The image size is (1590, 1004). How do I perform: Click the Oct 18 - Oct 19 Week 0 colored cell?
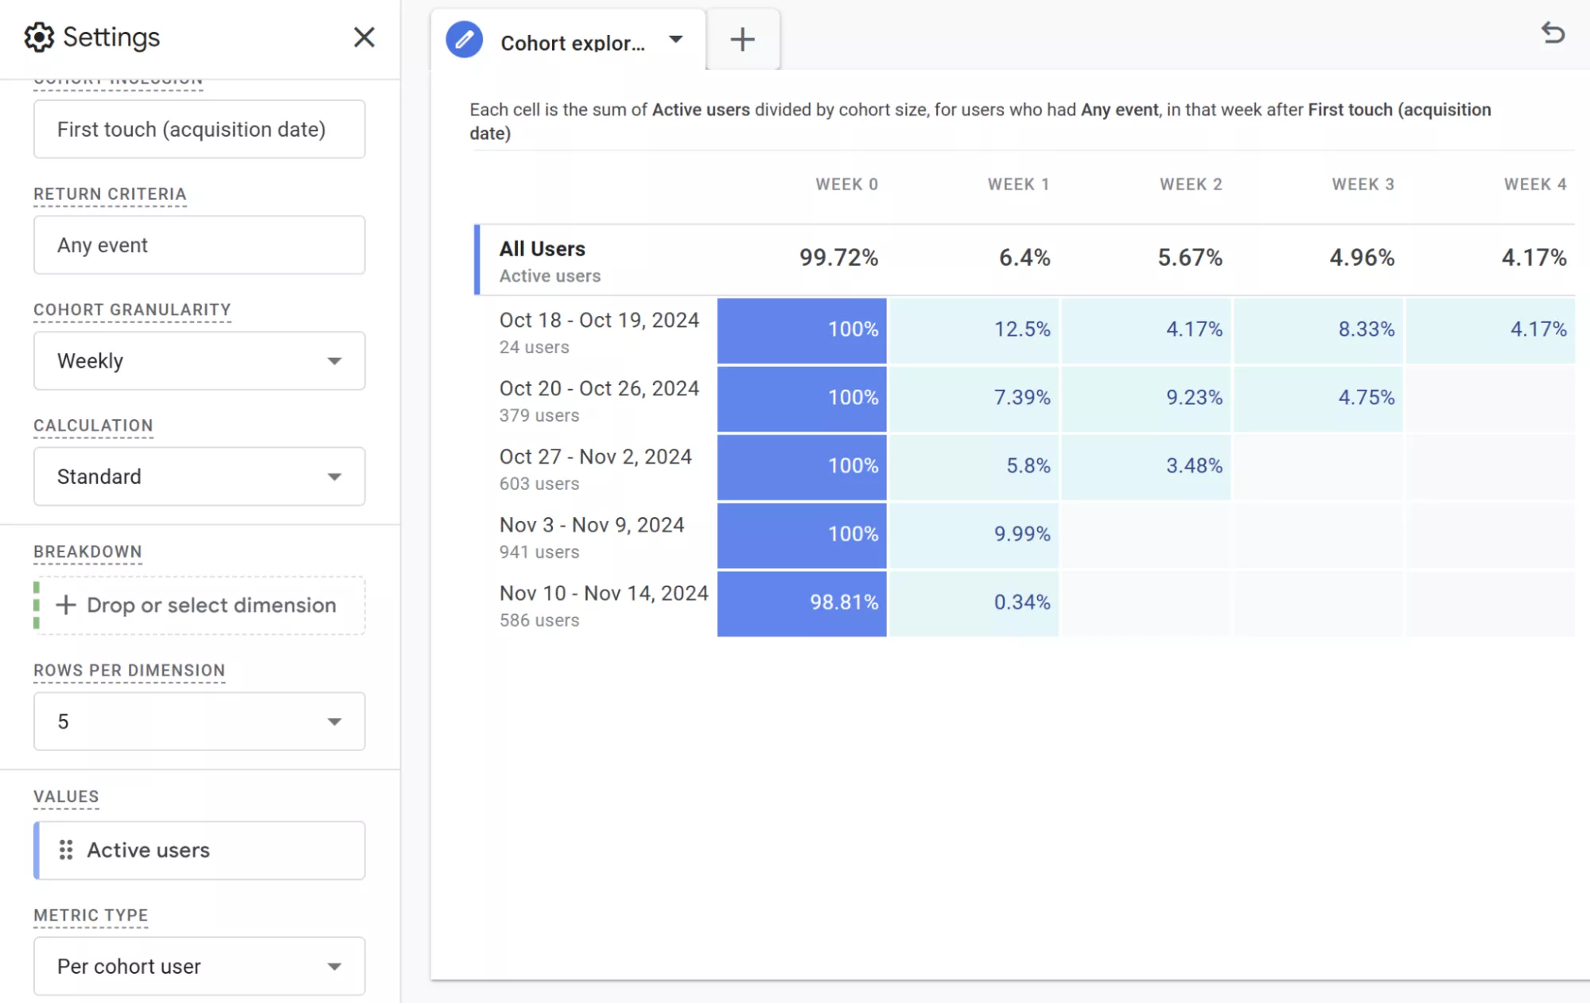coord(802,331)
